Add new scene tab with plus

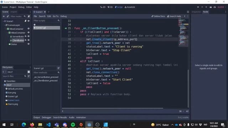pyautogui.click(x=49, y=12)
